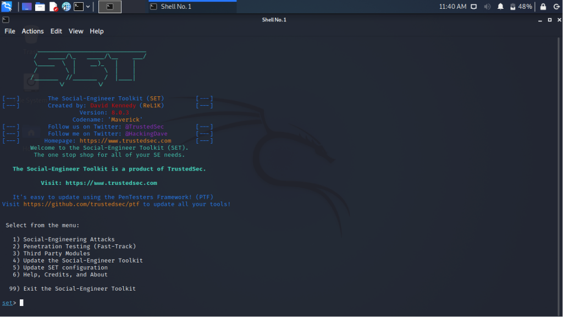Click the terminal vertical scrollbar
This screenshot has height=317, width=563.
(559, 176)
